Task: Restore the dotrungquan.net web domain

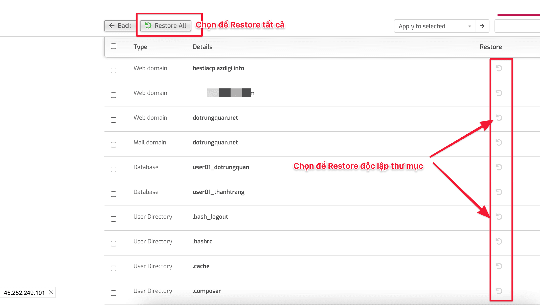Action: click(498, 118)
